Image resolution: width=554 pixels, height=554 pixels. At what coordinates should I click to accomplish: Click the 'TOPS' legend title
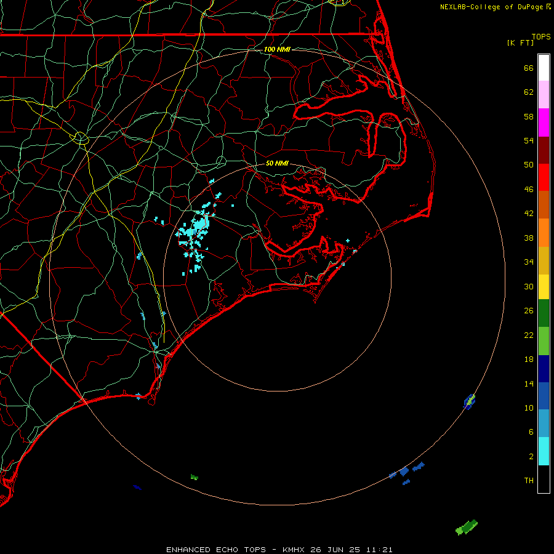541,36
